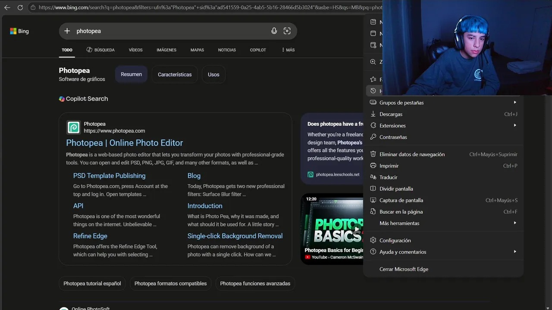Open the API sublink
The width and height of the screenshot is (552, 310).
coord(78,206)
